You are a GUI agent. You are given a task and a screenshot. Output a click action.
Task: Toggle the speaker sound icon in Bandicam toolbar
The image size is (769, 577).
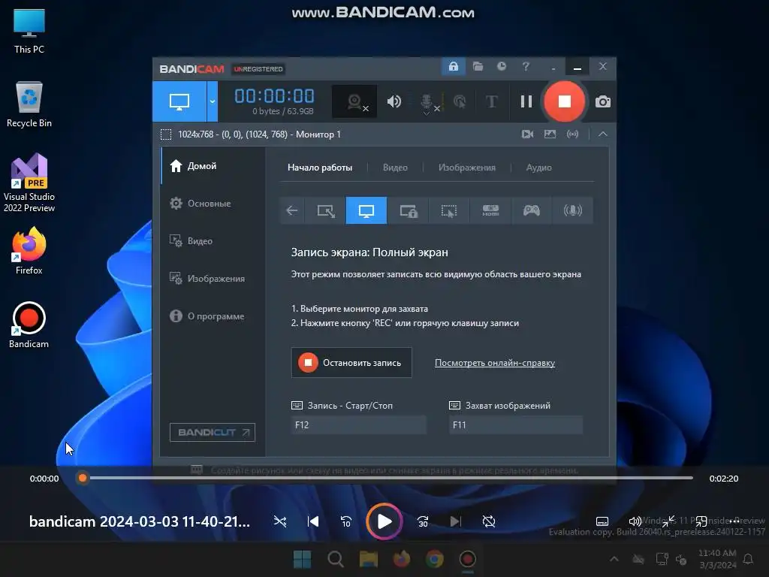(x=394, y=101)
